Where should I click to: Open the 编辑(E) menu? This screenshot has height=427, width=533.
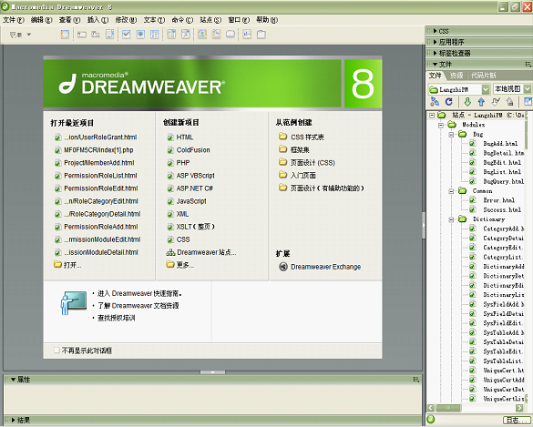(42, 20)
